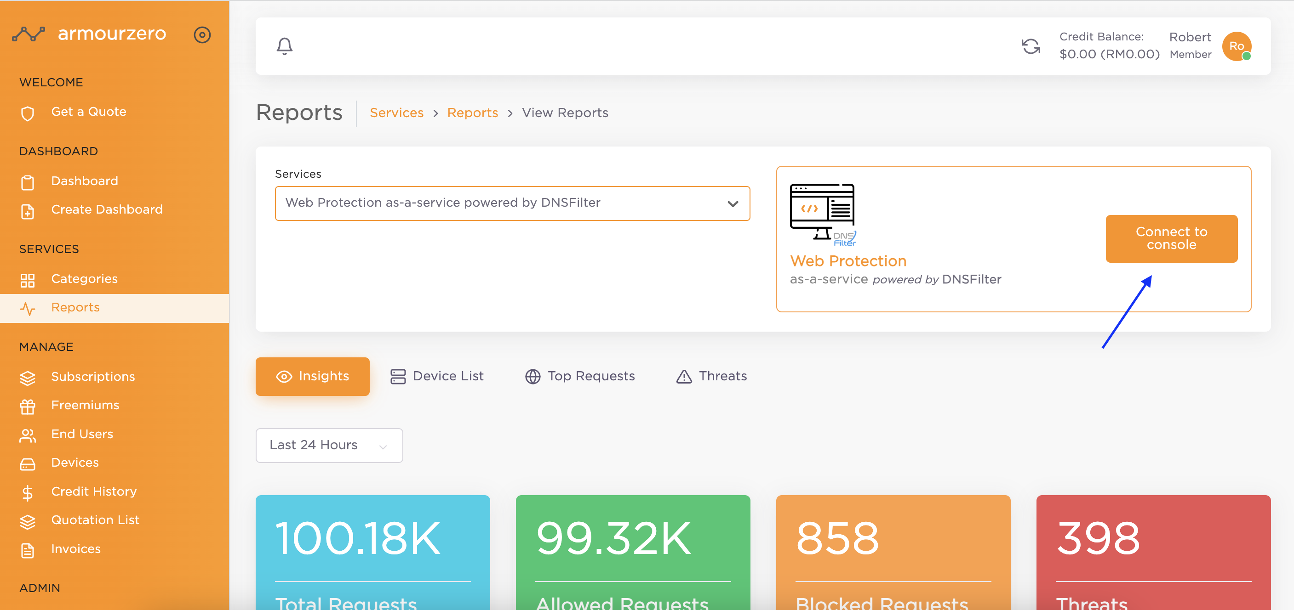Open the Ro user avatar menu

point(1236,46)
